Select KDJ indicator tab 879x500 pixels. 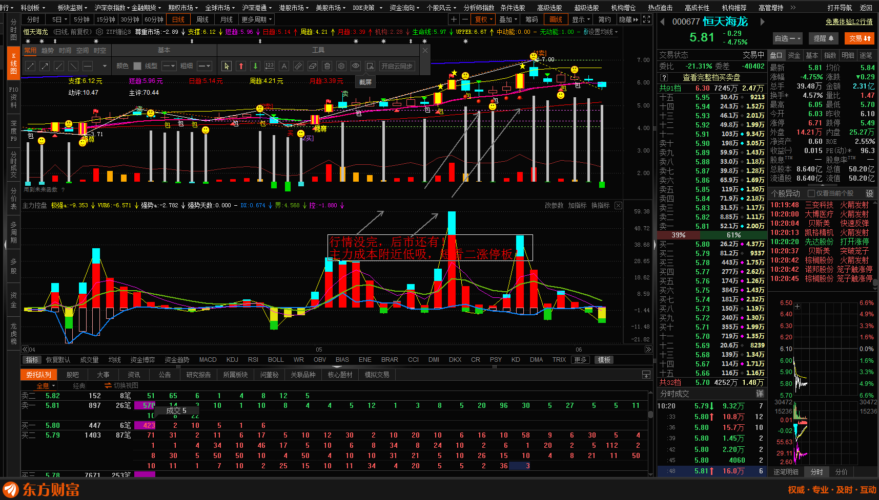click(x=232, y=360)
